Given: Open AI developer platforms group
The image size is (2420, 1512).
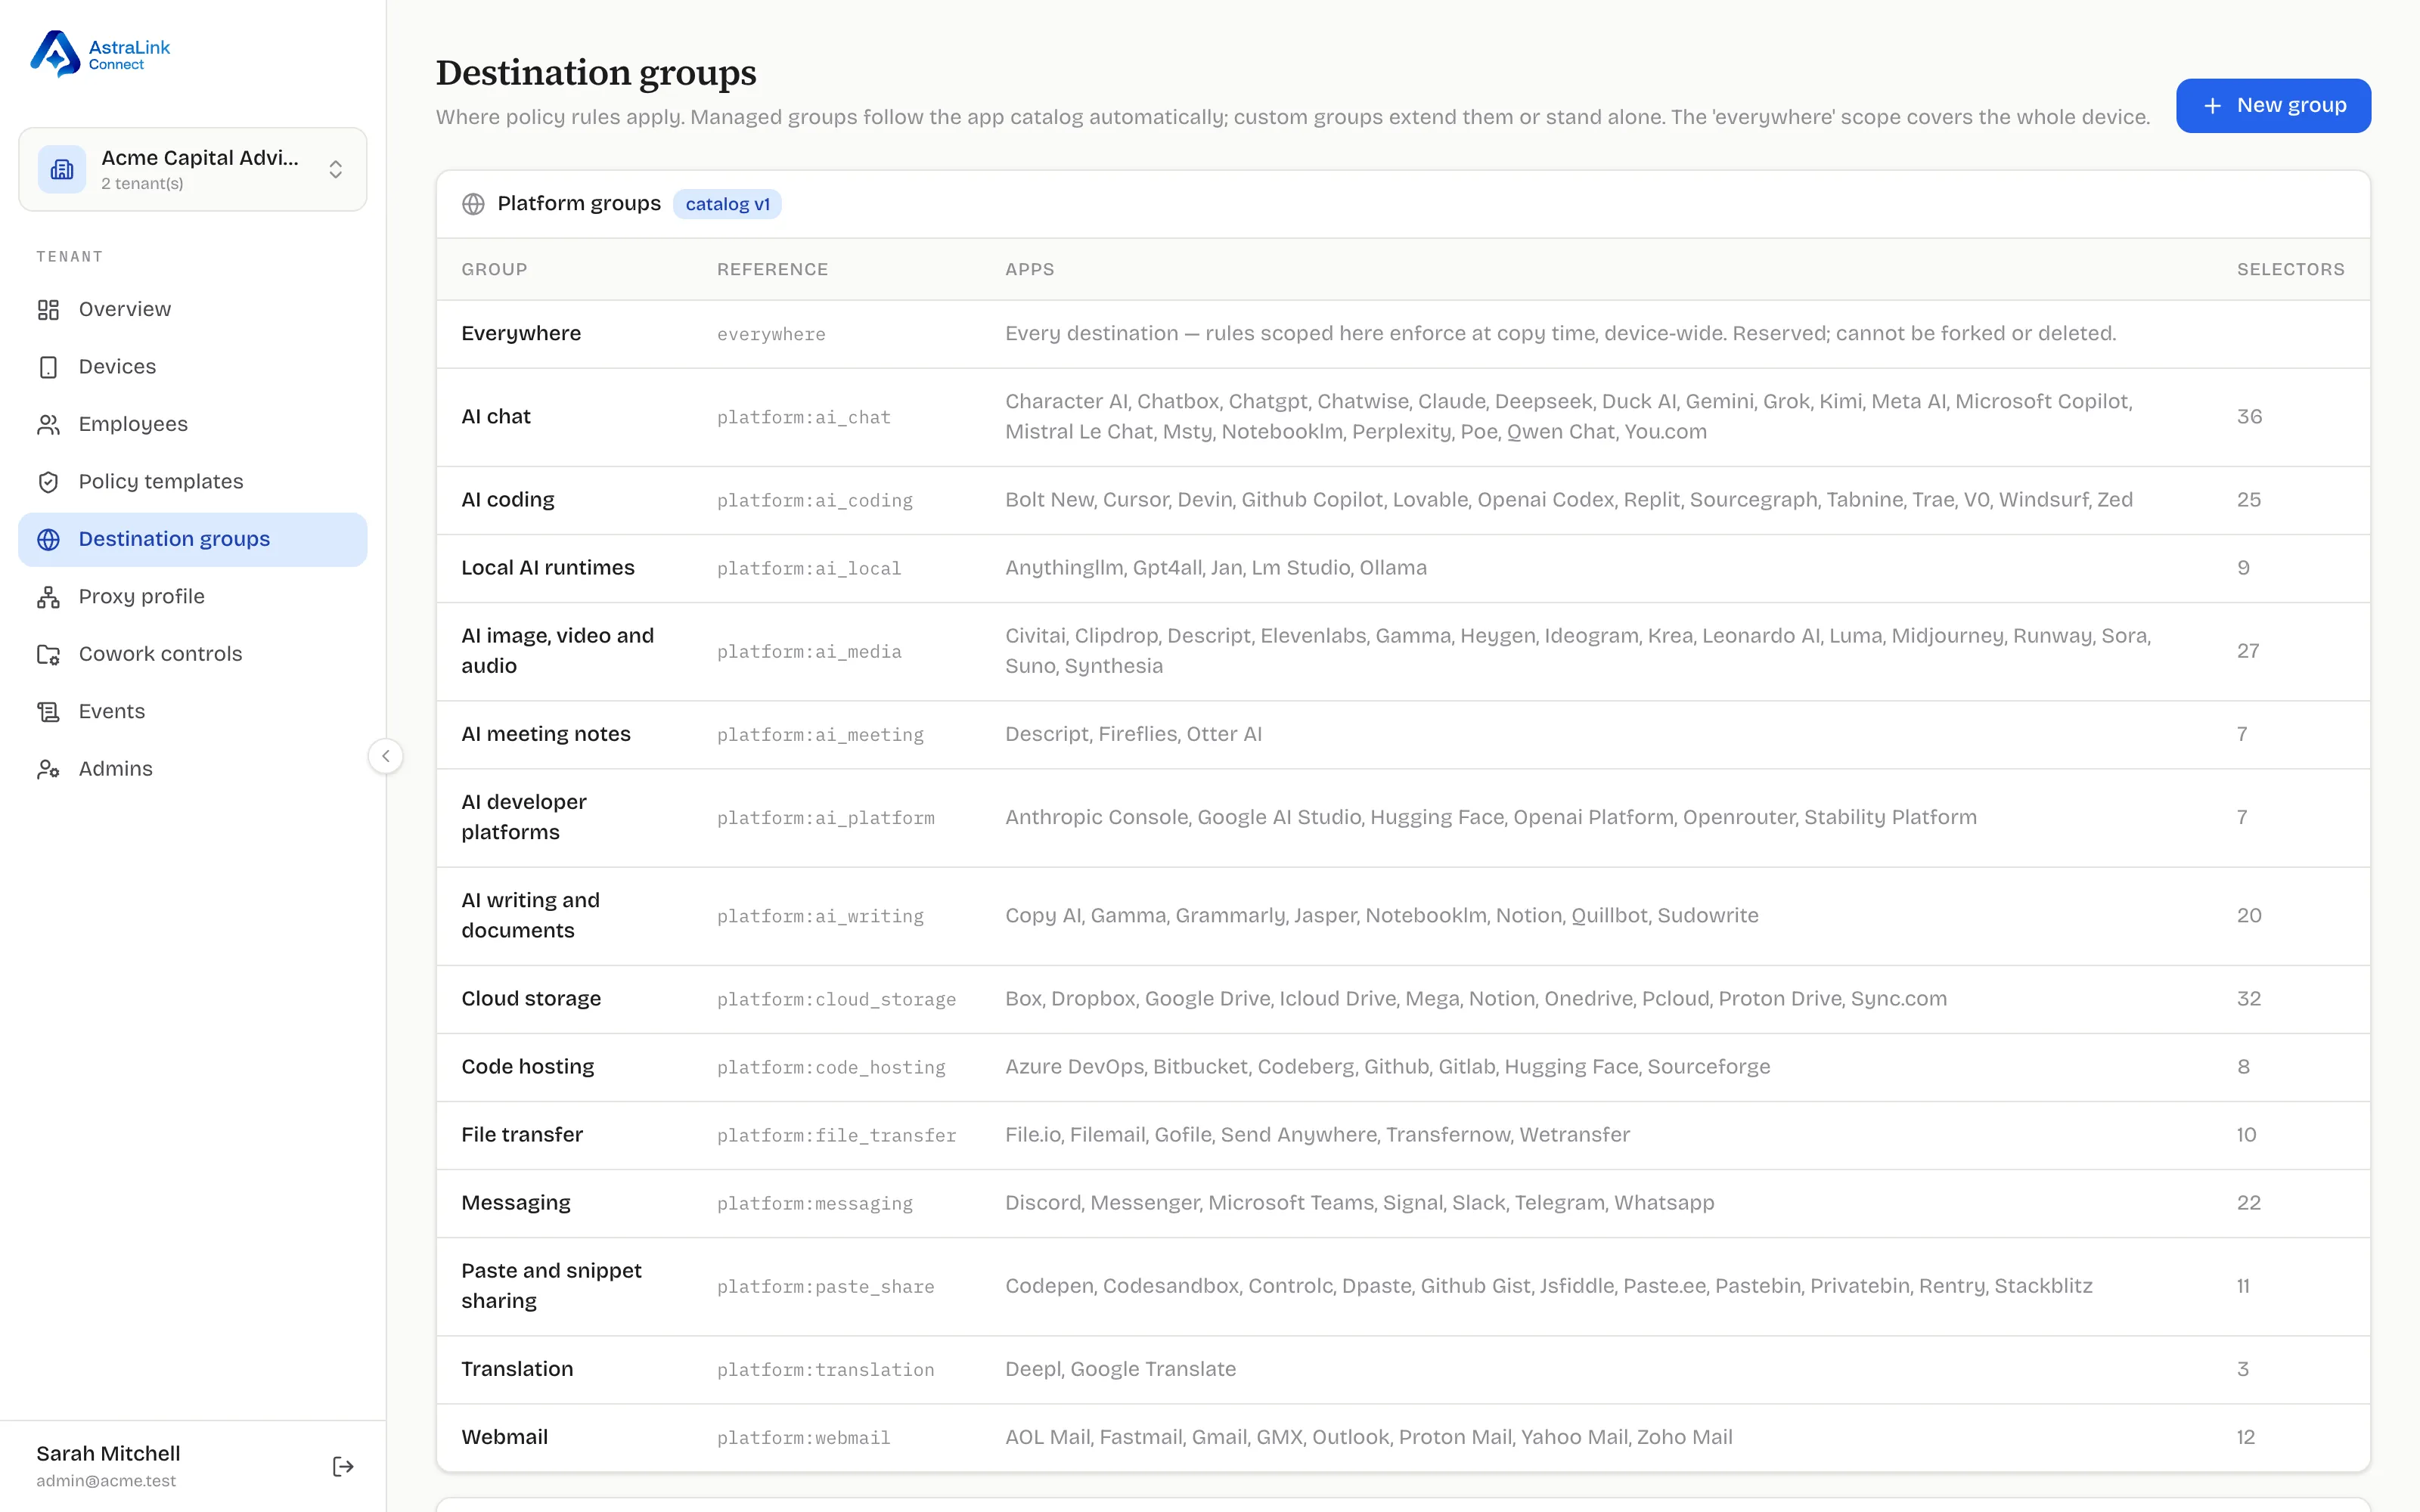Looking at the screenshot, I should click(1403, 817).
